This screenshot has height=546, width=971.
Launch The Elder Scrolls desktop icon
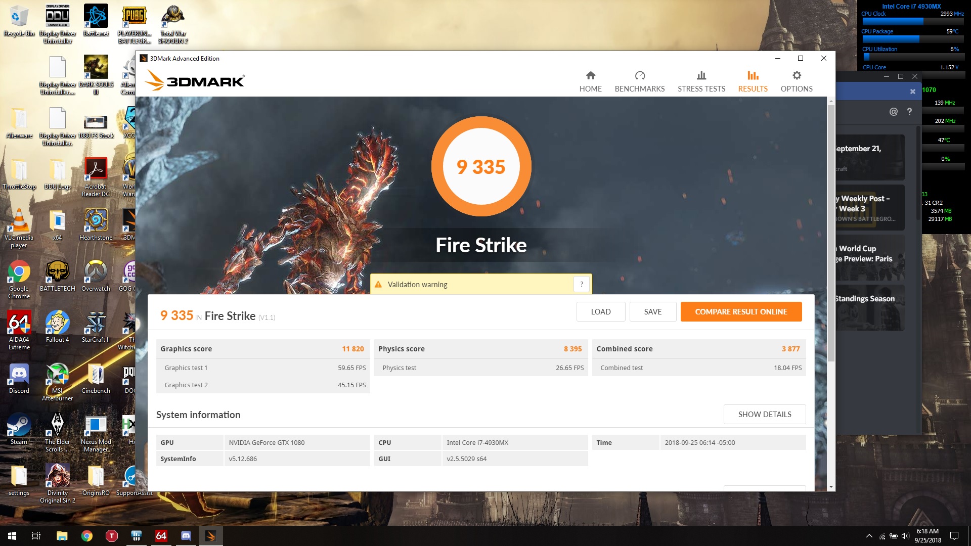(58, 433)
